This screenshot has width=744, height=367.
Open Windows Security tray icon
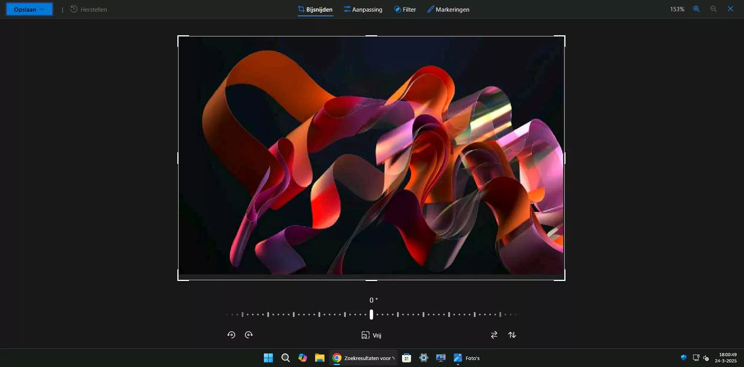[684, 358]
